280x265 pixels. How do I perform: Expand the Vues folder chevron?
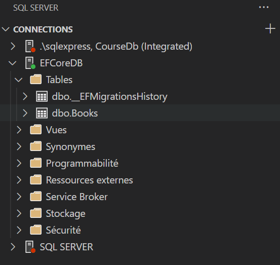(x=19, y=130)
